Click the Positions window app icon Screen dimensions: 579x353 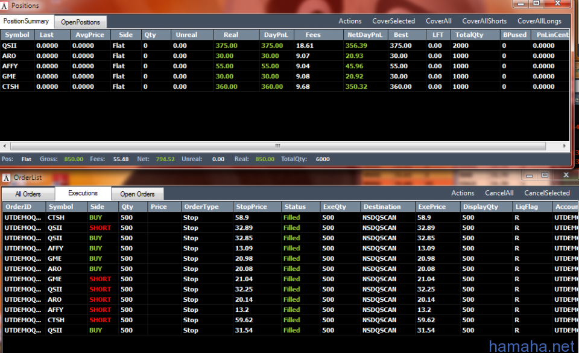coord(6,5)
